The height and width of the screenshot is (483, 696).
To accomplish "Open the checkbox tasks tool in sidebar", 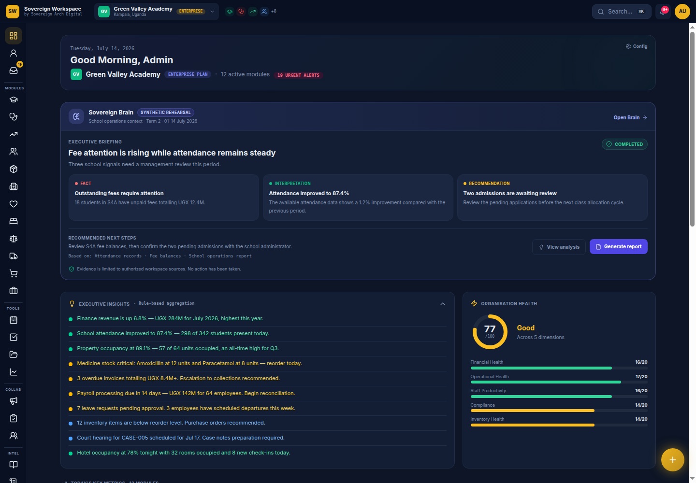I will 14,337.
